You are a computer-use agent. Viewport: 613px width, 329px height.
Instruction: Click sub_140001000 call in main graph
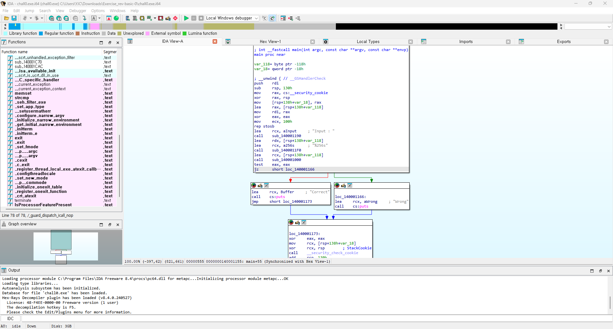(x=286, y=160)
